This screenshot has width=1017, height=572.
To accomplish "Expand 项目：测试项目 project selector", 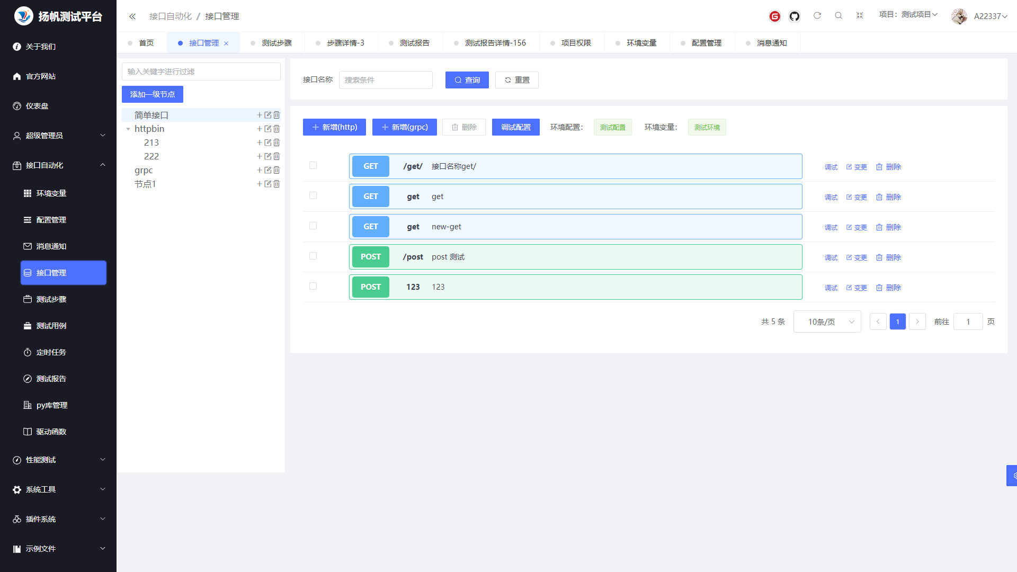I will 908,15.
